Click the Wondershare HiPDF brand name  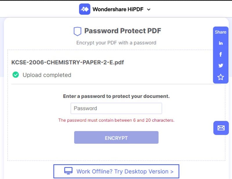click(x=117, y=9)
